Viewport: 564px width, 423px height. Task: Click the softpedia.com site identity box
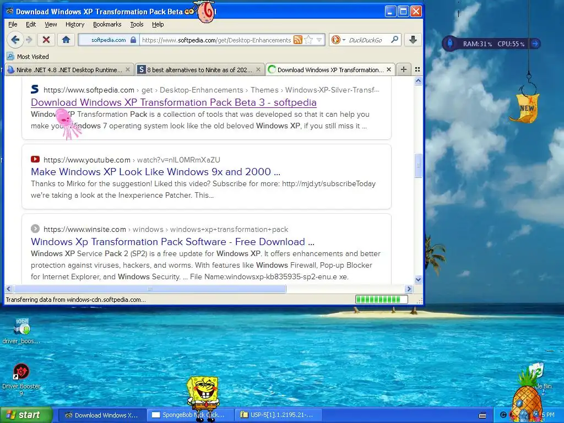109,40
